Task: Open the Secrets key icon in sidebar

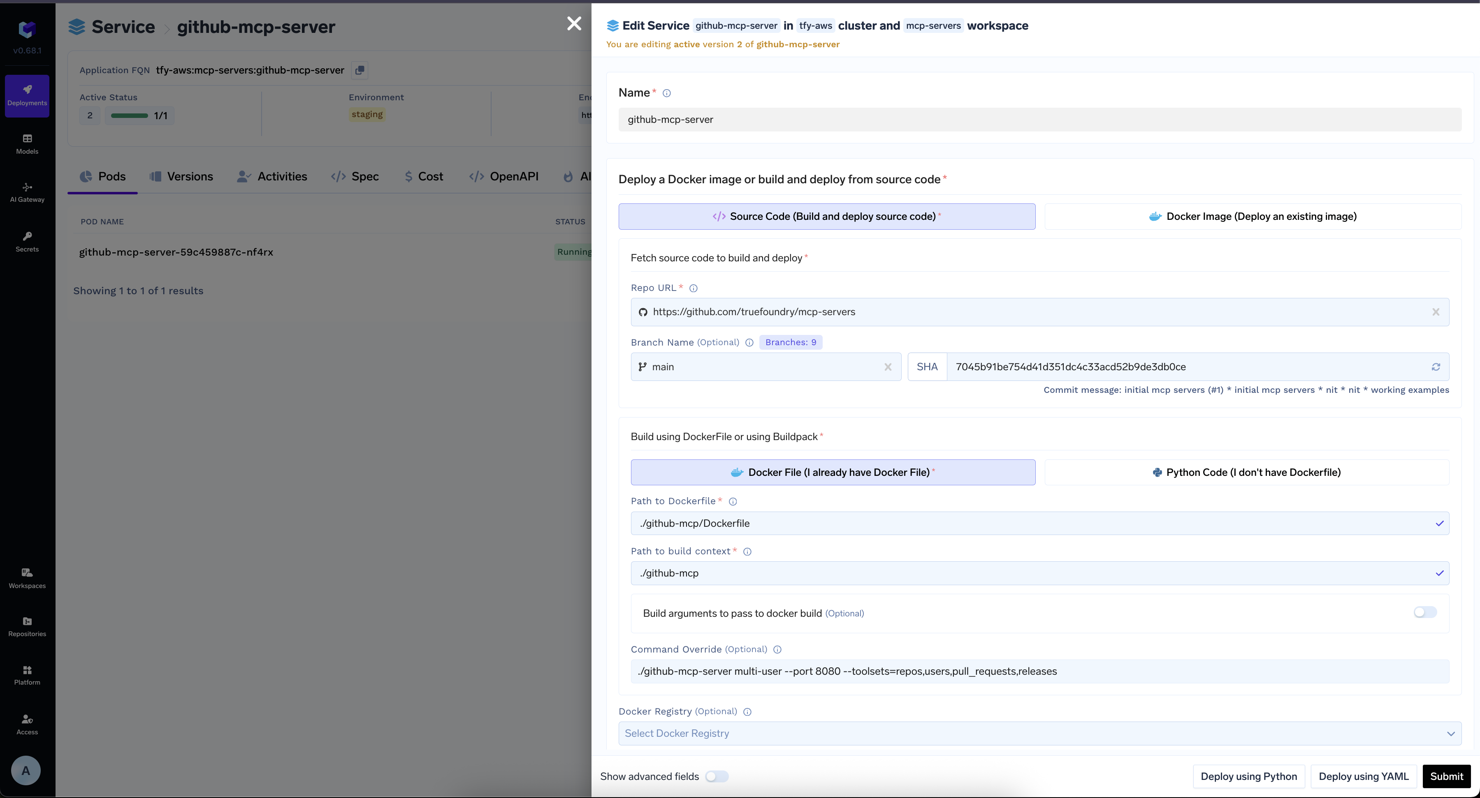Action: (x=27, y=237)
